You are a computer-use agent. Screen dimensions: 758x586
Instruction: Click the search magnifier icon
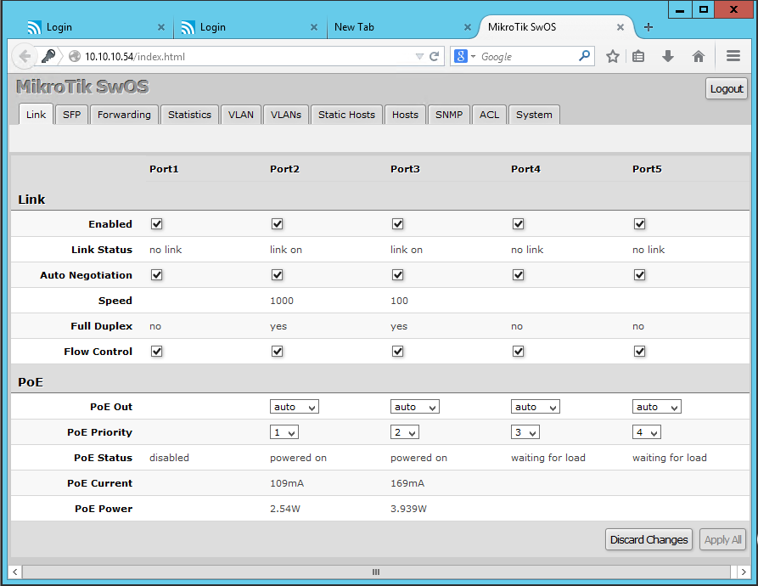point(585,57)
